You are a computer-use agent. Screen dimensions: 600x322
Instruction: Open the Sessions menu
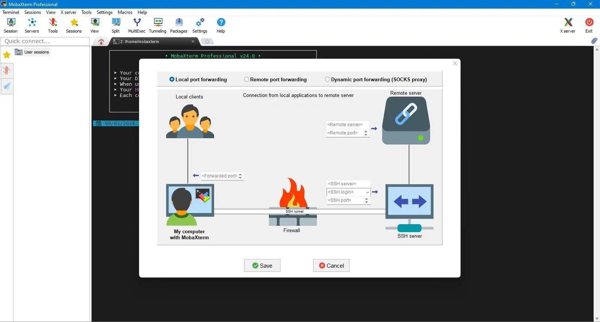(33, 12)
